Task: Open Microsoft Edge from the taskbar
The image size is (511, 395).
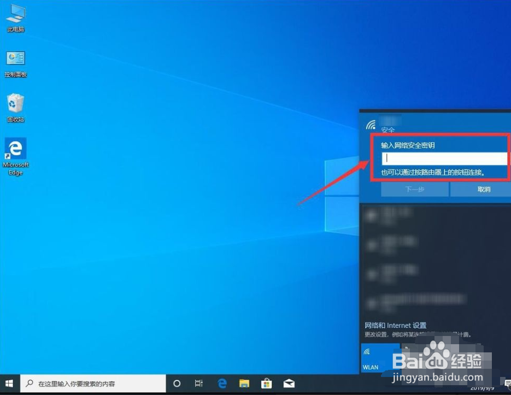Action: (x=222, y=383)
